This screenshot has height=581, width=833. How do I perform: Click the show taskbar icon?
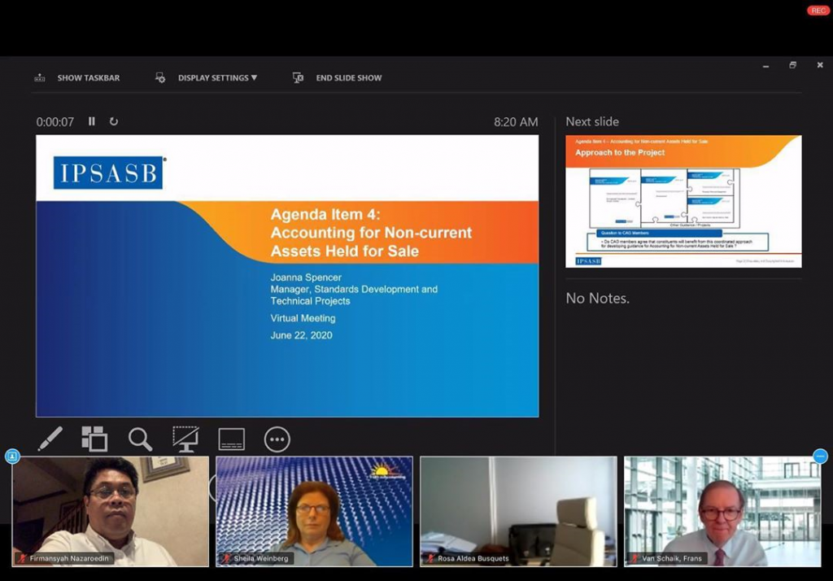(40, 77)
